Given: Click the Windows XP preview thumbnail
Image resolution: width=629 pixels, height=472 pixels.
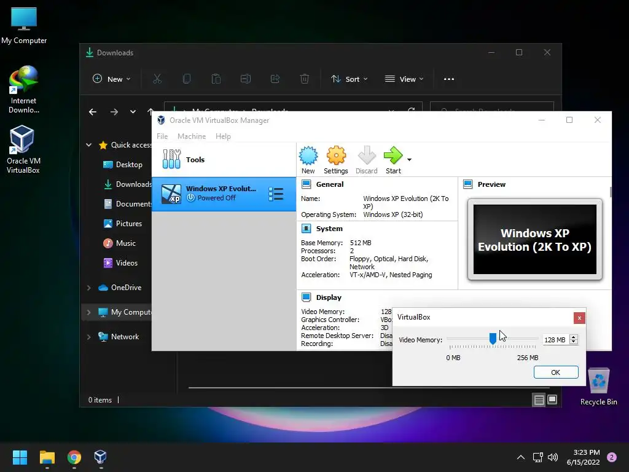Looking at the screenshot, I should point(535,240).
